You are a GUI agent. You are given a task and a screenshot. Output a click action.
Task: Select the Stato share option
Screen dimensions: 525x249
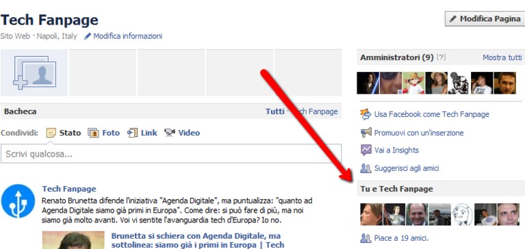[x=70, y=133]
